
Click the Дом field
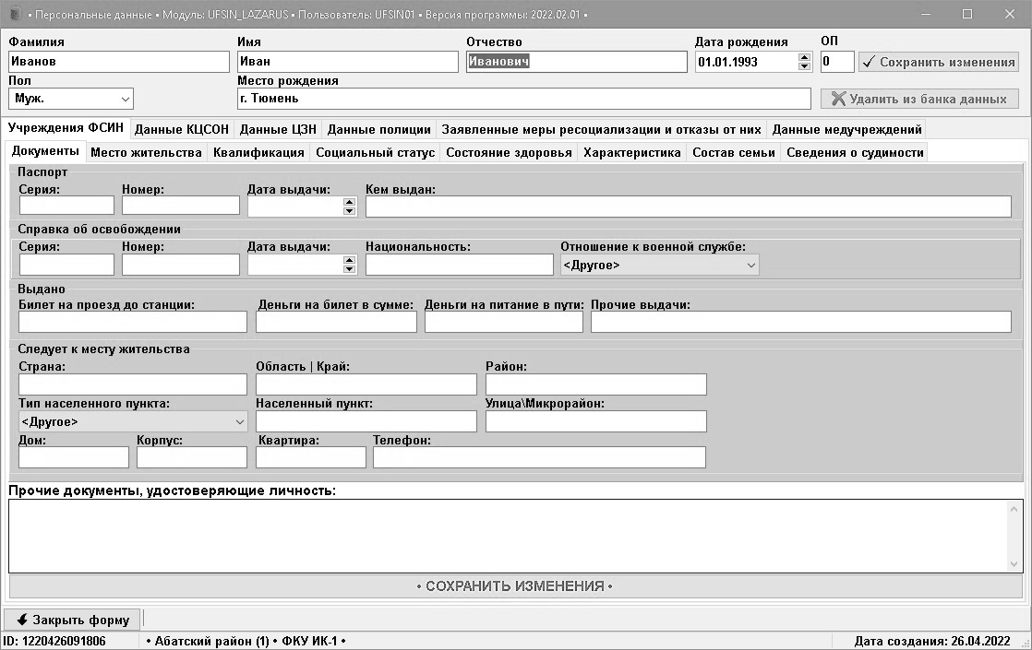[74, 457]
